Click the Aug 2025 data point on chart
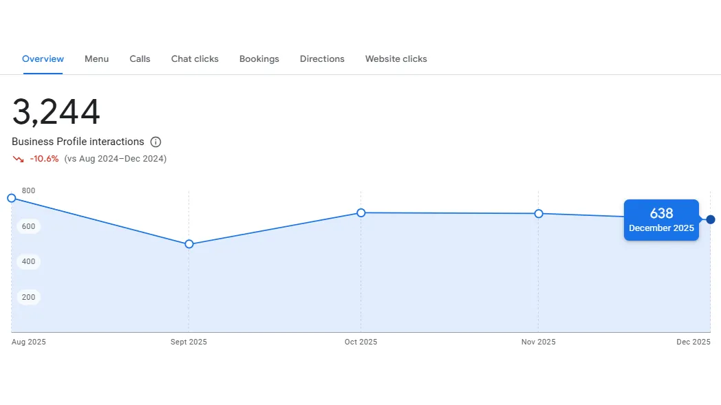The width and height of the screenshot is (721, 405). click(12, 198)
